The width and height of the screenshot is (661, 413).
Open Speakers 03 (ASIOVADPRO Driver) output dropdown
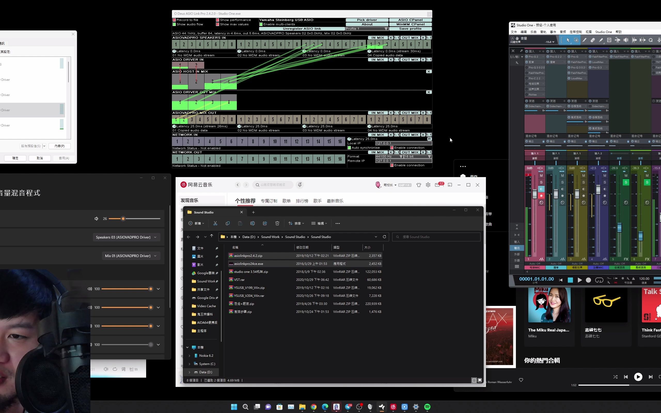126,237
